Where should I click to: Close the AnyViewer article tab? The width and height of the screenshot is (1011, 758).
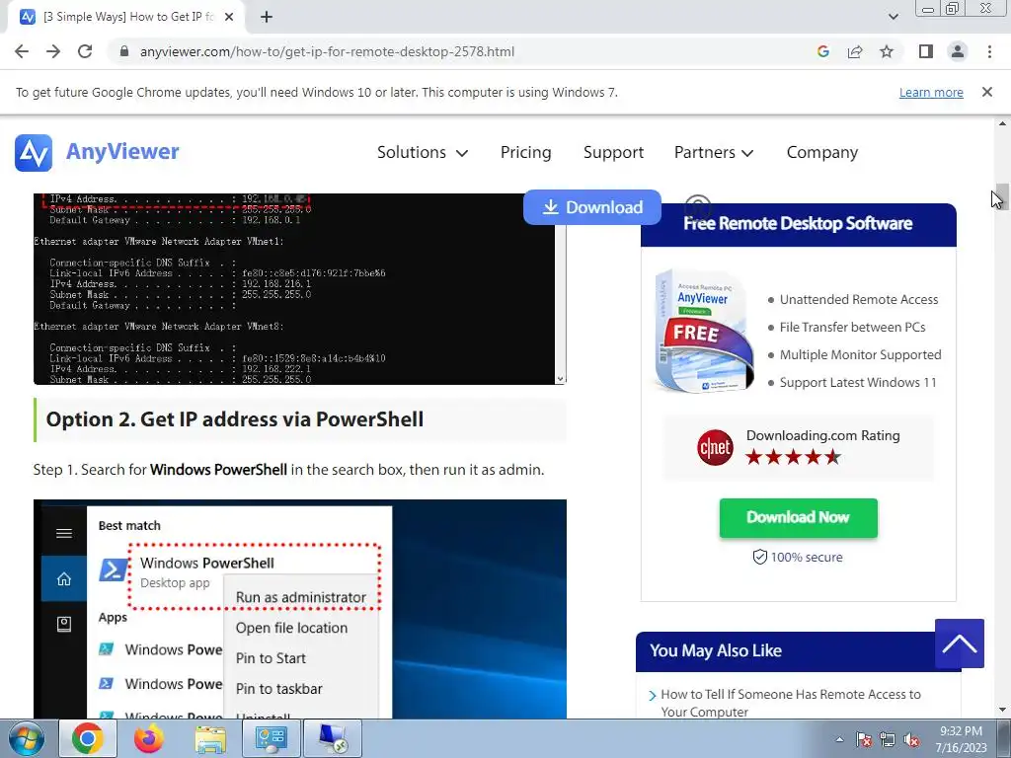229,18
